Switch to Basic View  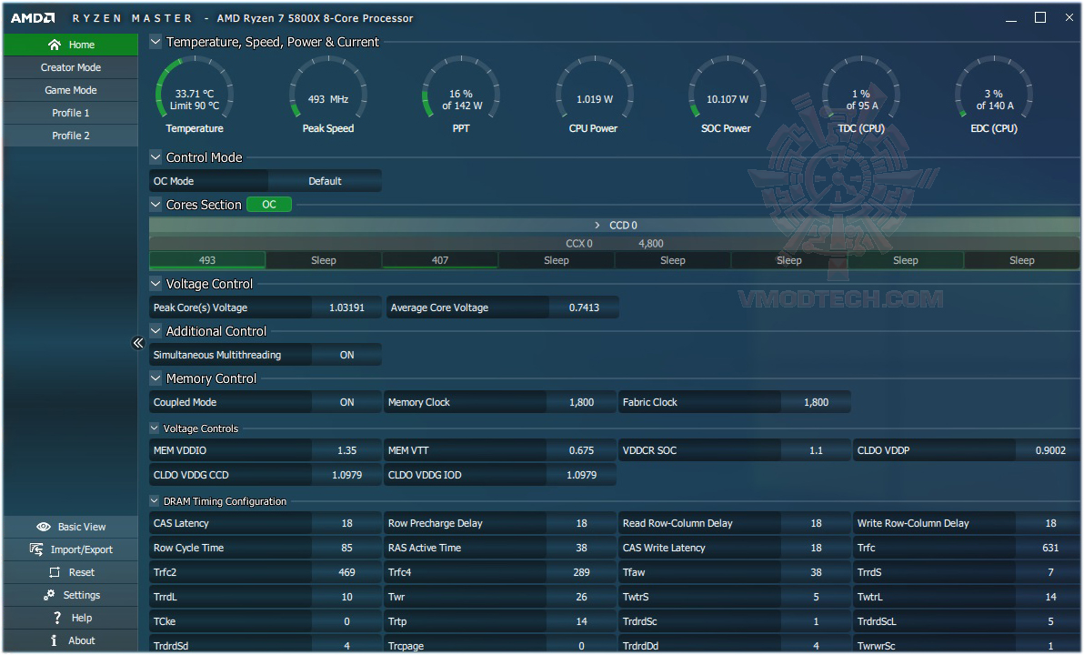click(71, 527)
